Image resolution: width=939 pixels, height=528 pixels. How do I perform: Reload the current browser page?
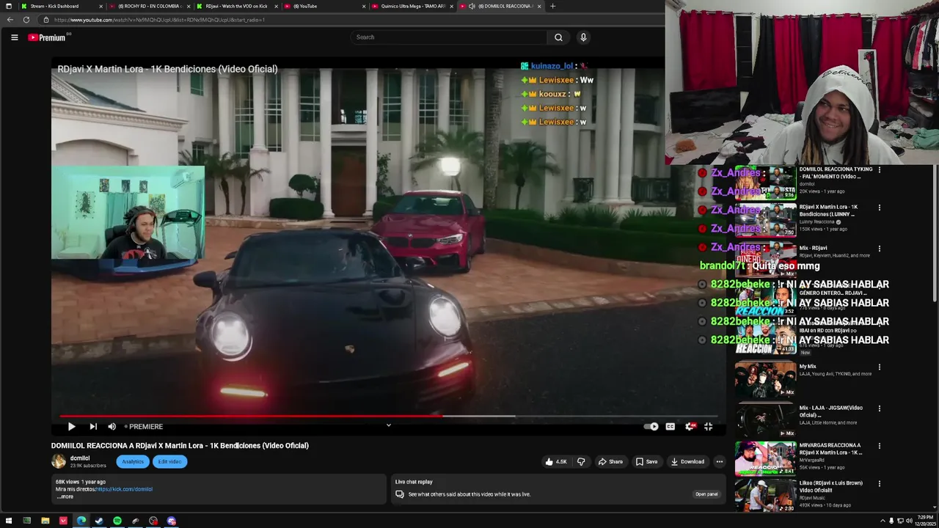[x=26, y=20]
